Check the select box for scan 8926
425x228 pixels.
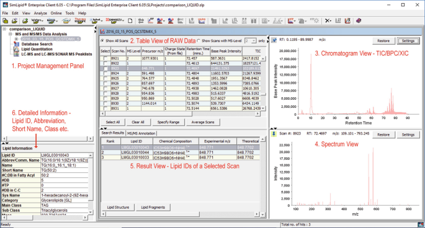click(105, 84)
